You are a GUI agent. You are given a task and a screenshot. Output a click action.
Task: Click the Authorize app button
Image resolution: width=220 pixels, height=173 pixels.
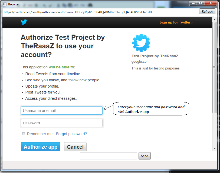click(x=41, y=147)
